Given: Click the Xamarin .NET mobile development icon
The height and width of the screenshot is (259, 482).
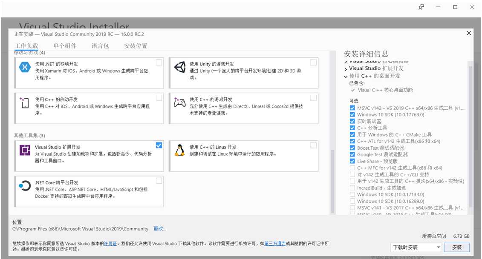Looking at the screenshot, I should pos(25,67).
